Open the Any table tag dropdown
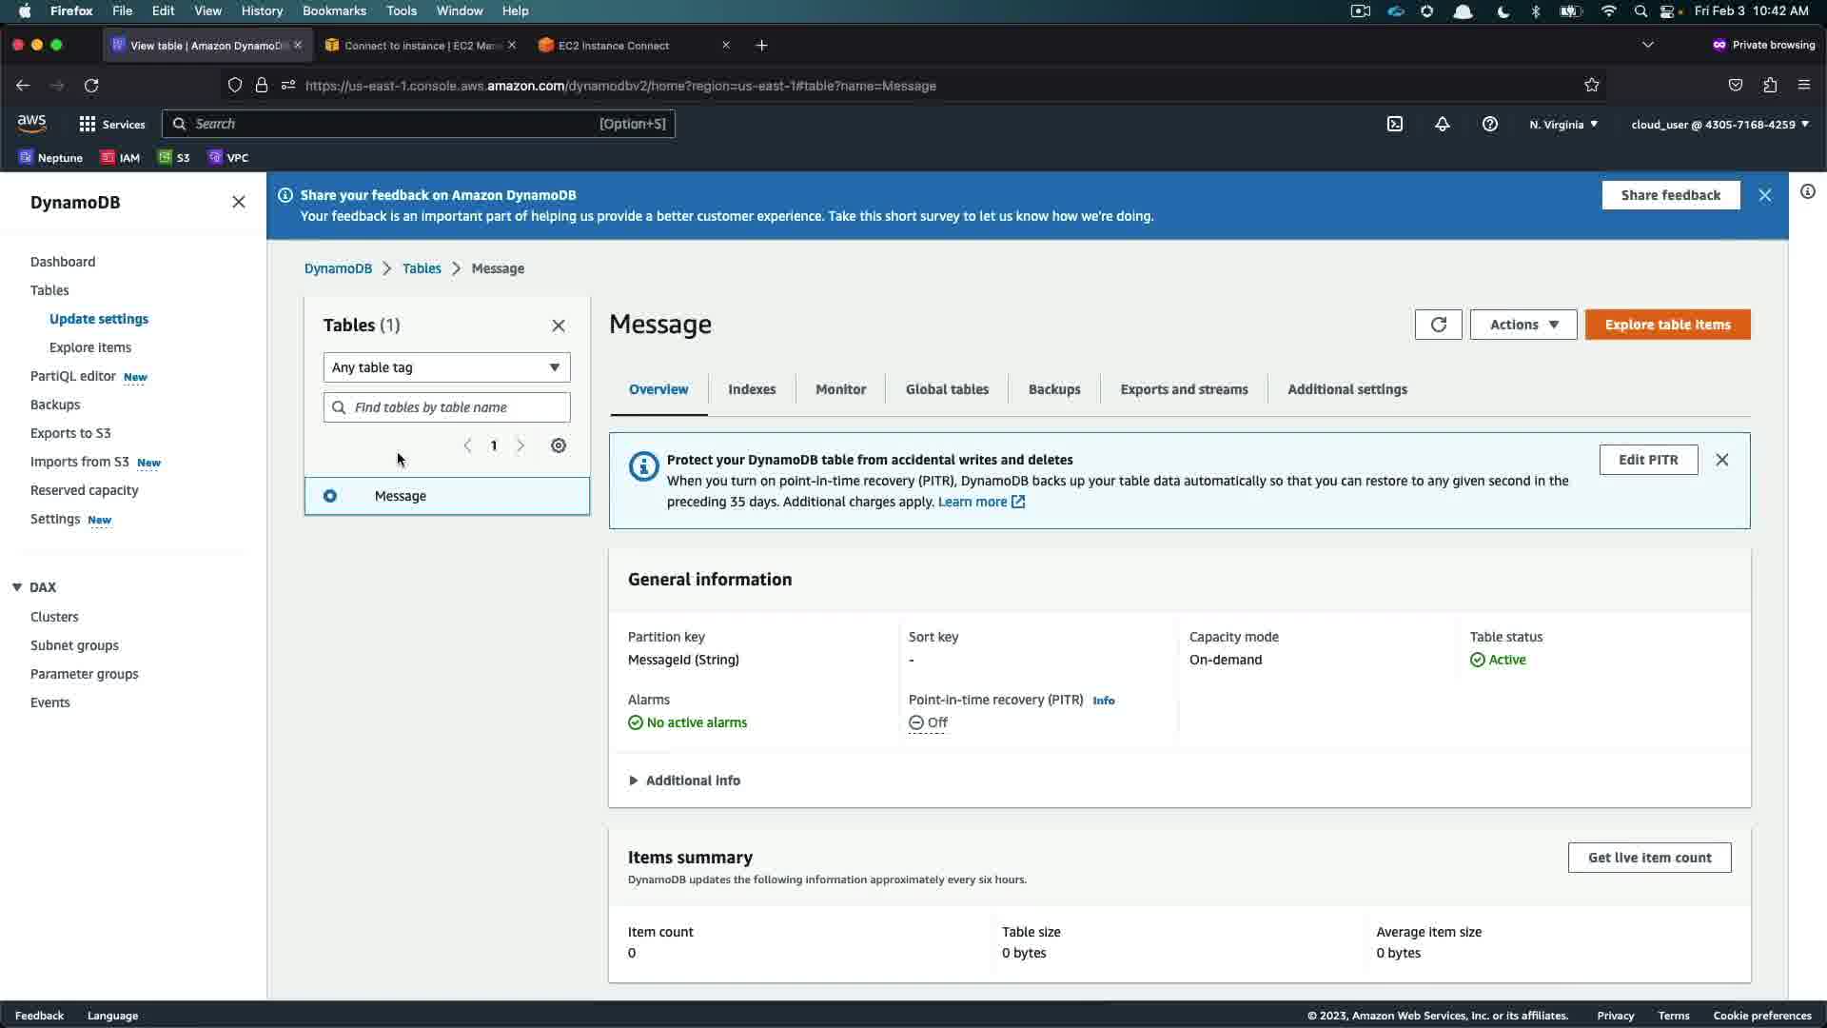This screenshot has width=1827, height=1028. point(446,367)
